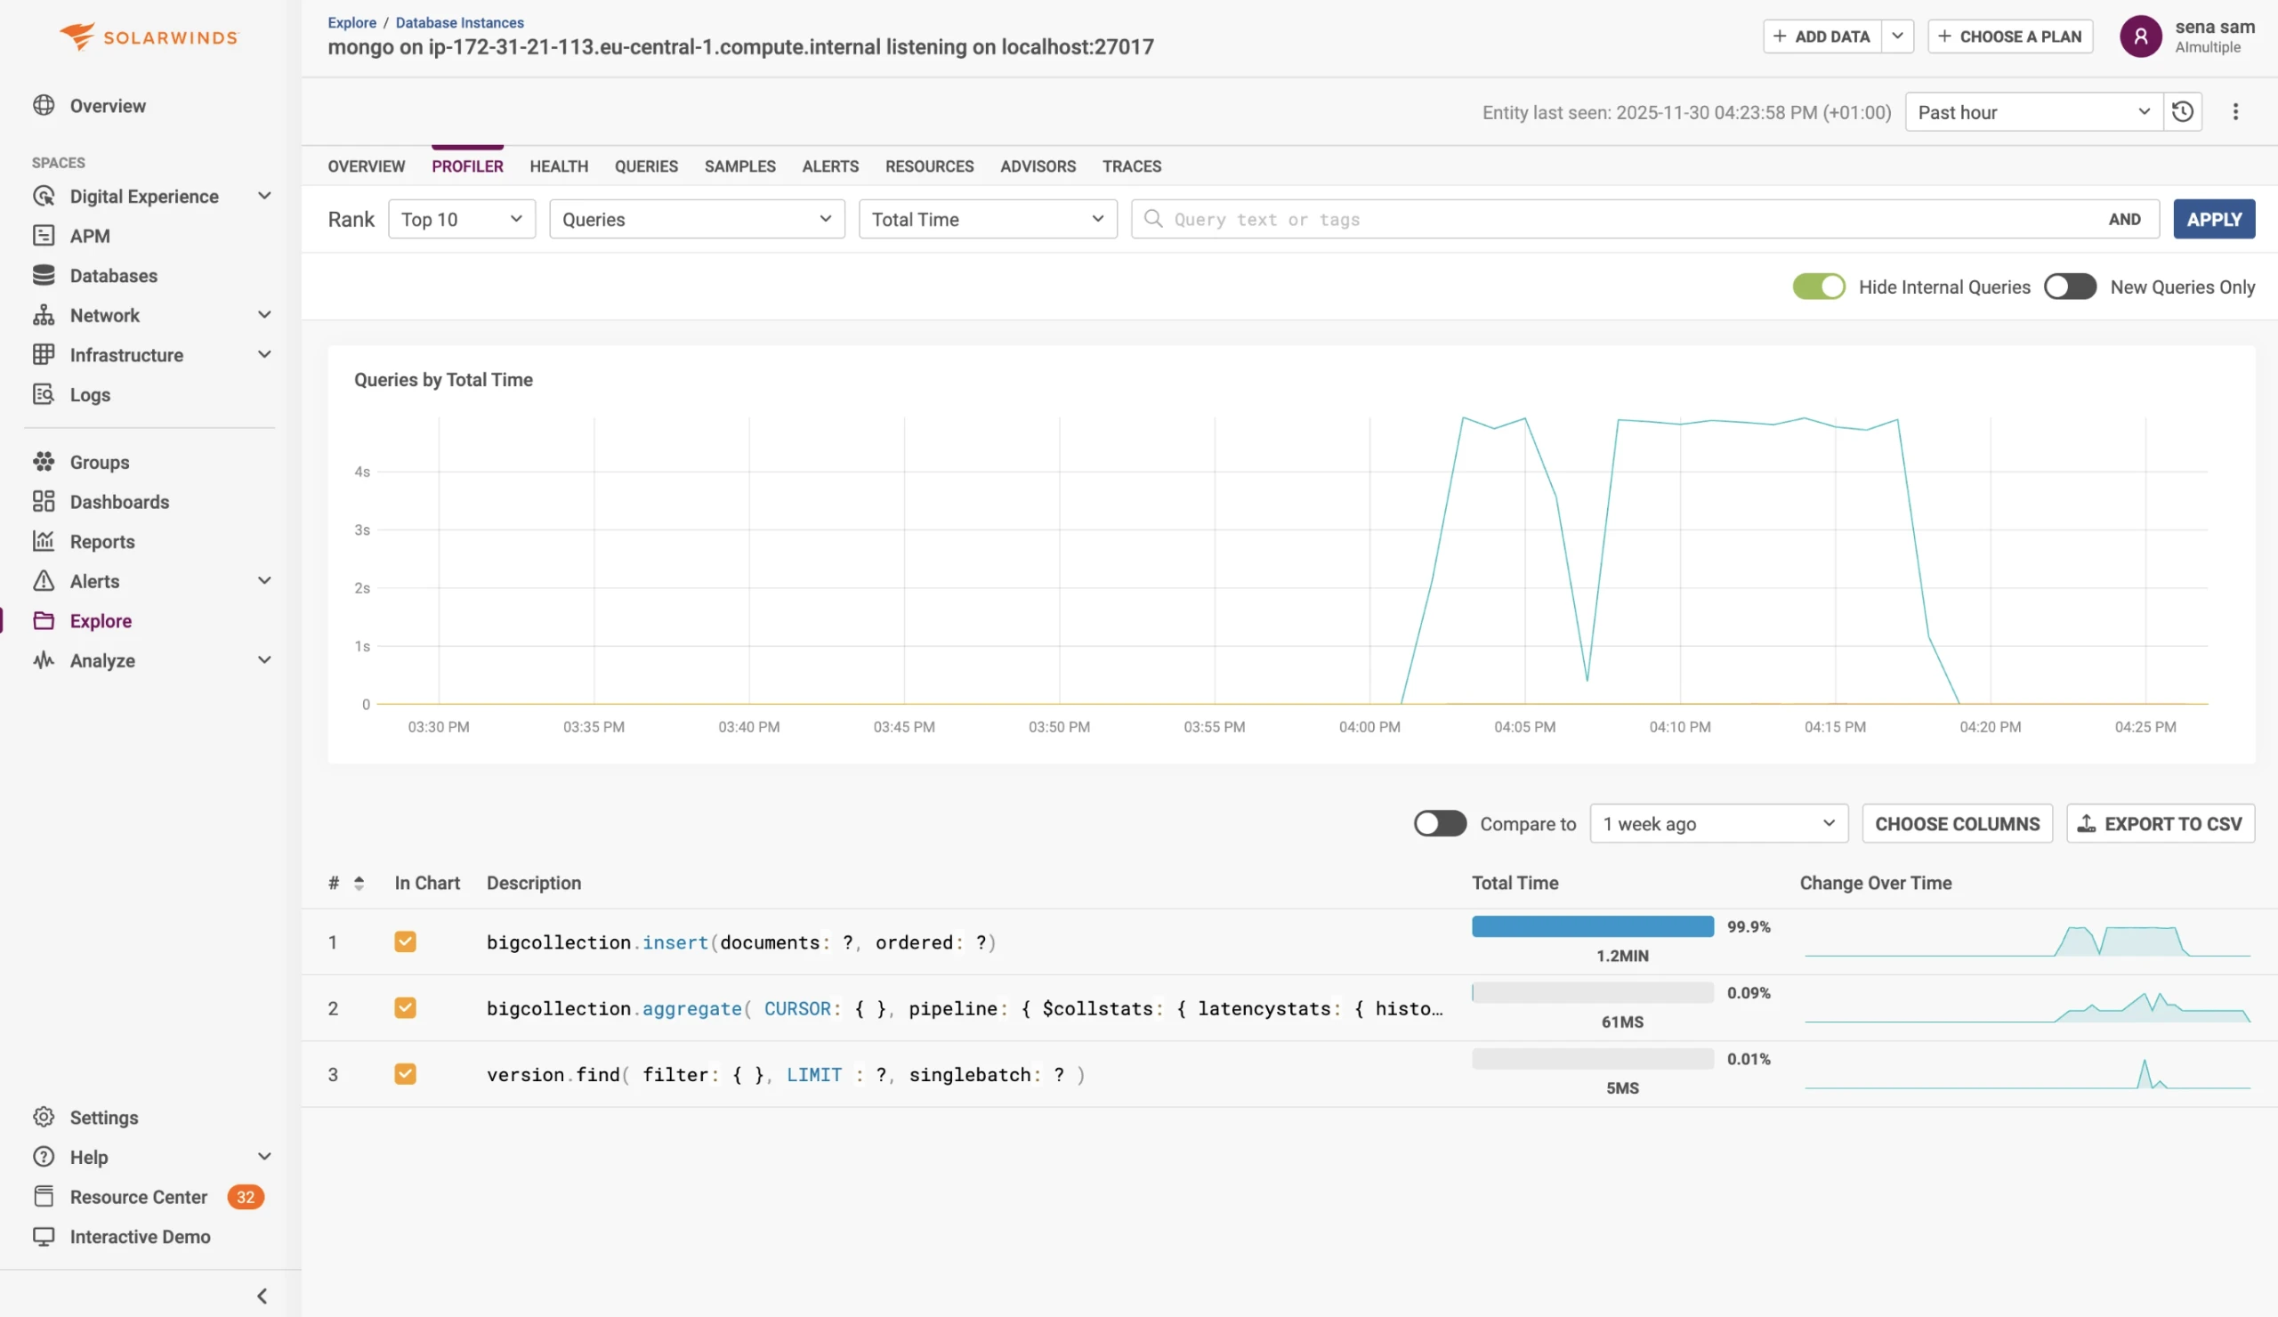
Task: Click the Interactive Demo monitor icon
Action: [x=44, y=1237]
